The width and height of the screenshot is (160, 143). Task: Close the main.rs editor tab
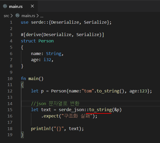32,6
